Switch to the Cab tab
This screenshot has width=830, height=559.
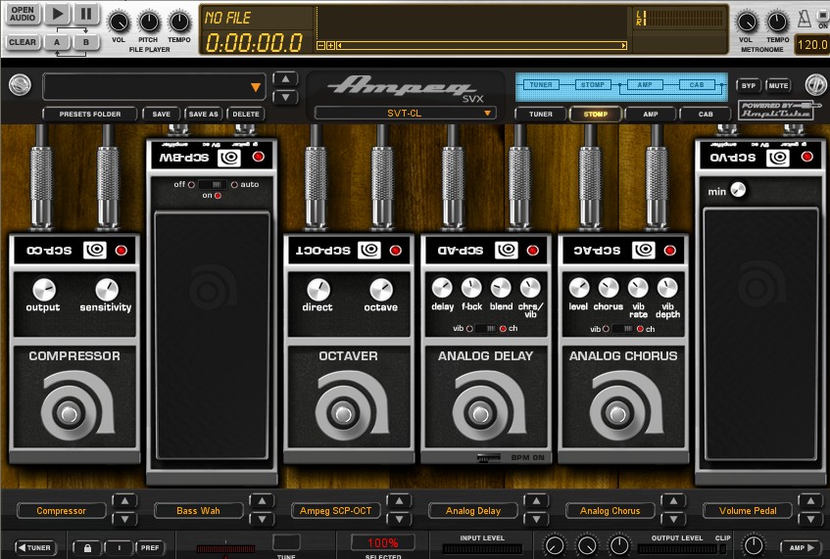tap(706, 115)
